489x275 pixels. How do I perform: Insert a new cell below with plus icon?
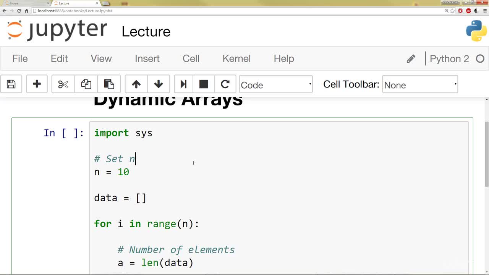pyautogui.click(x=37, y=84)
